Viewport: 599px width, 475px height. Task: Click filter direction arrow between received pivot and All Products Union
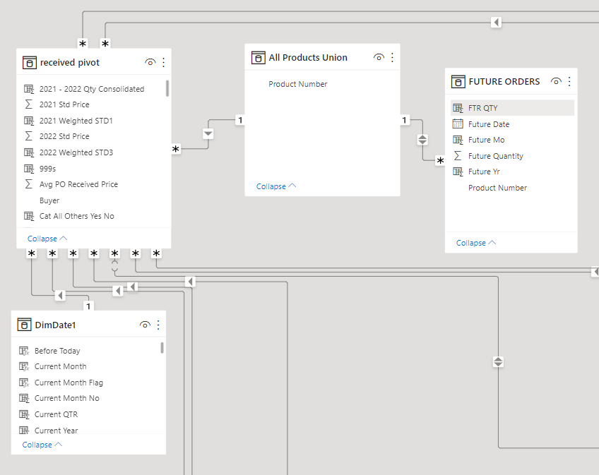(208, 134)
